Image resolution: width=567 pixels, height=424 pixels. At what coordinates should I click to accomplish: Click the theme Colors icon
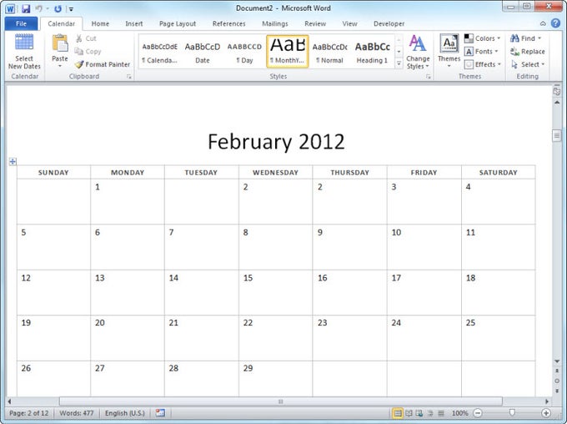point(469,38)
